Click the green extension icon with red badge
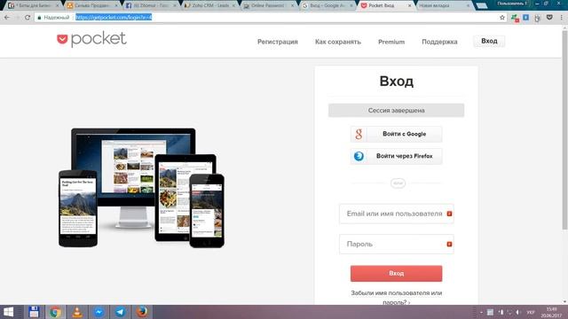Image resolution: width=568 pixels, height=319 pixels. coord(515,18)
